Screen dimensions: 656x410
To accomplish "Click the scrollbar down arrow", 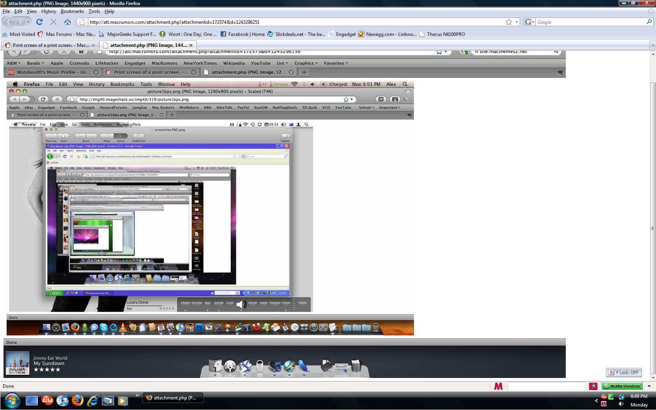I will click(652, 378).
